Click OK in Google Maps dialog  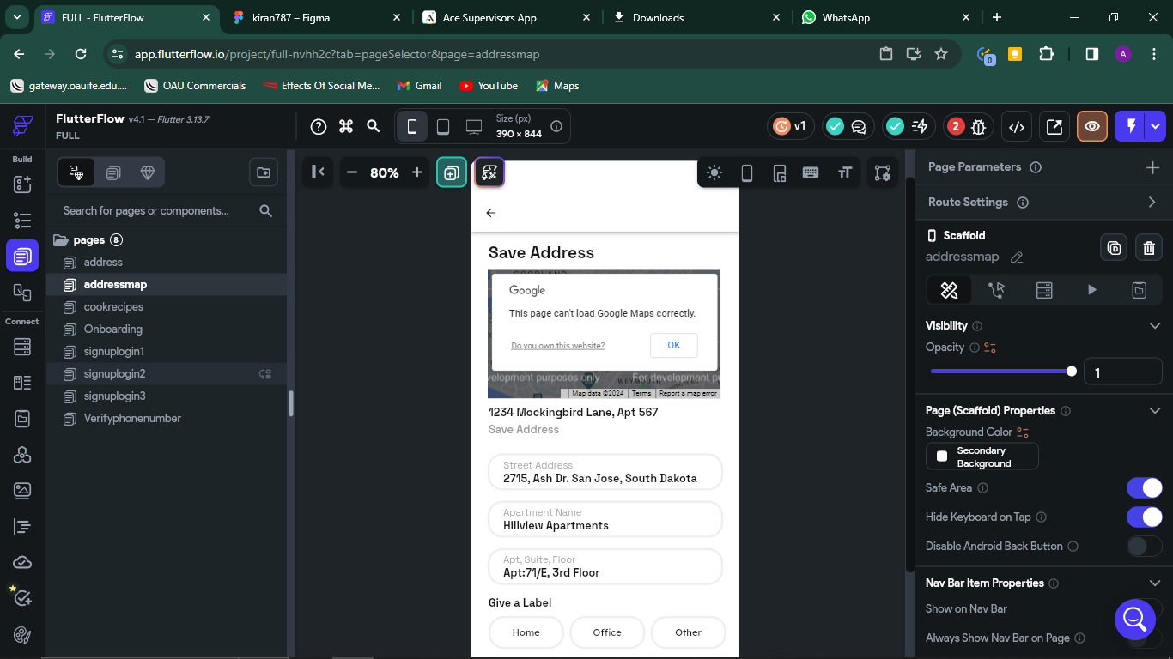(673, 345)
